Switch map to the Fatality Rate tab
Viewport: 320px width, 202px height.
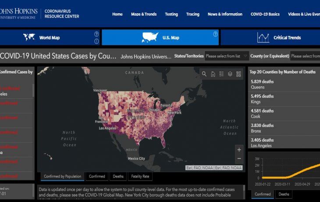pos(140,176)
